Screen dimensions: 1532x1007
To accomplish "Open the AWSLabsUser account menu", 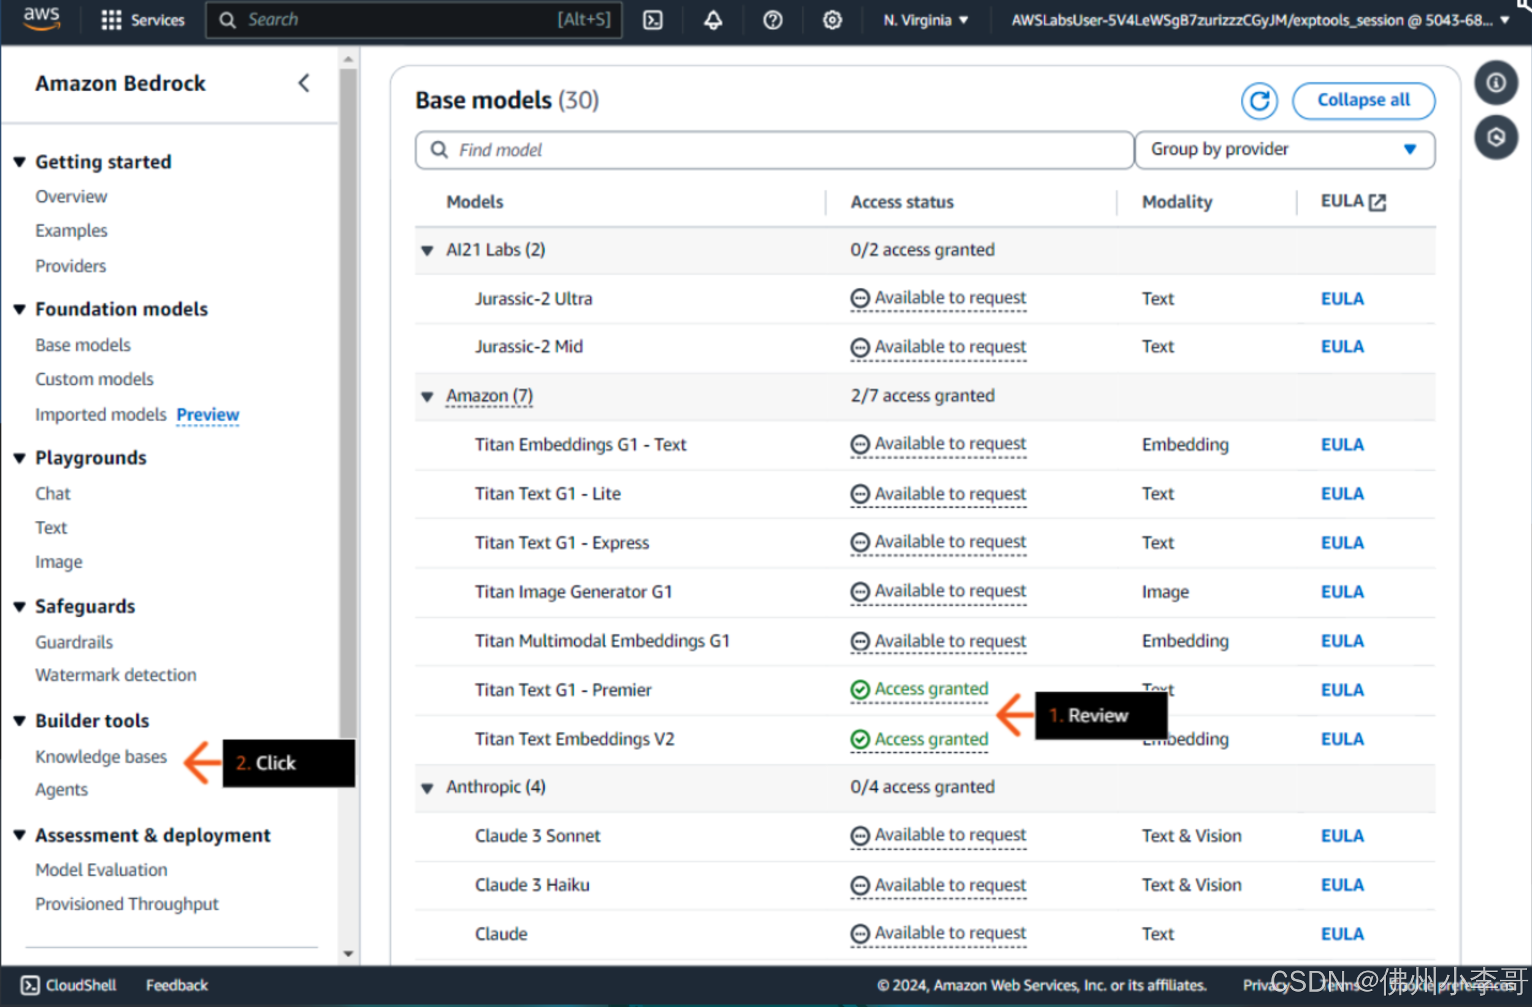I will [x=1260, y=20].
